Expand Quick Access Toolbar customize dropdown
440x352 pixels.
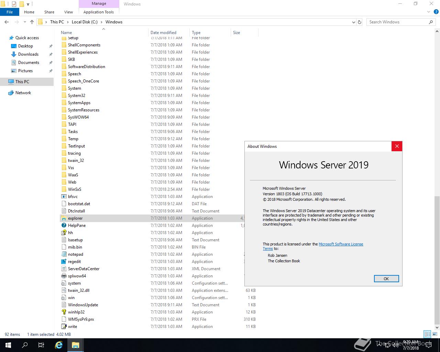[x=28, y=4]
